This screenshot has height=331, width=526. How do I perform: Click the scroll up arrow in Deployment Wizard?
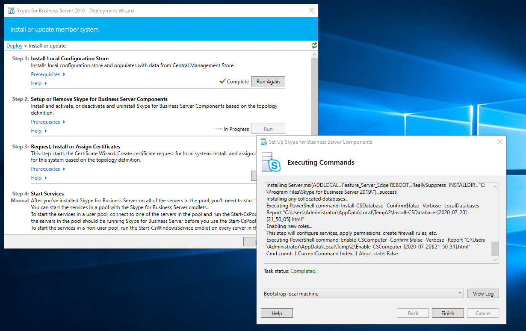315,54
